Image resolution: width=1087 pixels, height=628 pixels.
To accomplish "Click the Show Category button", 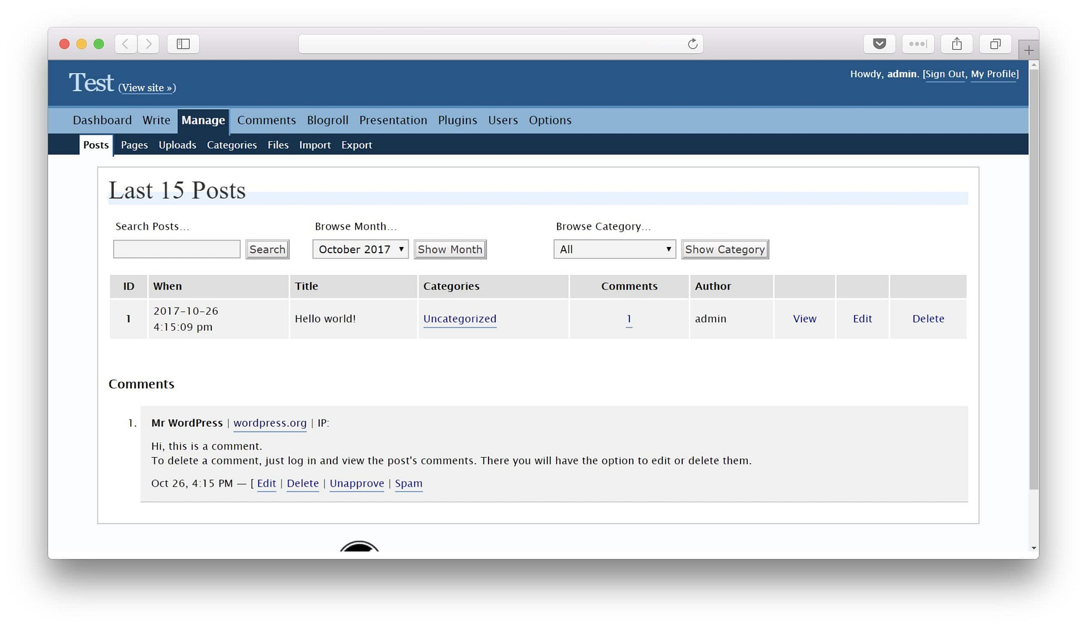I will tap(725, 249).
